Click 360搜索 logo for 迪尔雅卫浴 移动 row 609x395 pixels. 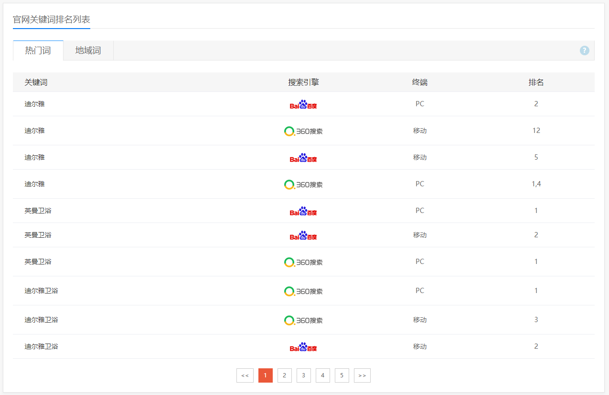[x=303, y=320]
